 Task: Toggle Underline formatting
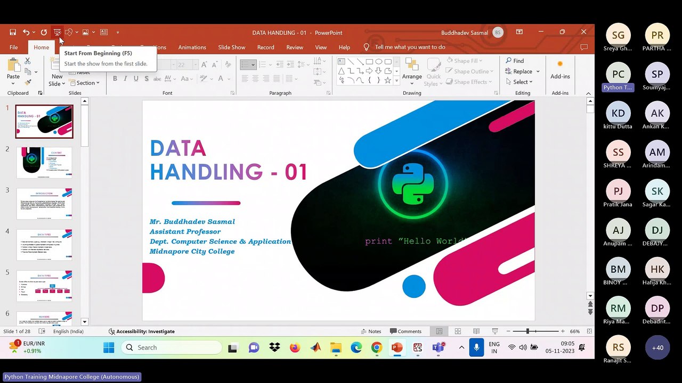click(136, 79)
